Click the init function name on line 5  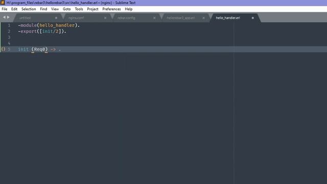click(x=23, y=49)
